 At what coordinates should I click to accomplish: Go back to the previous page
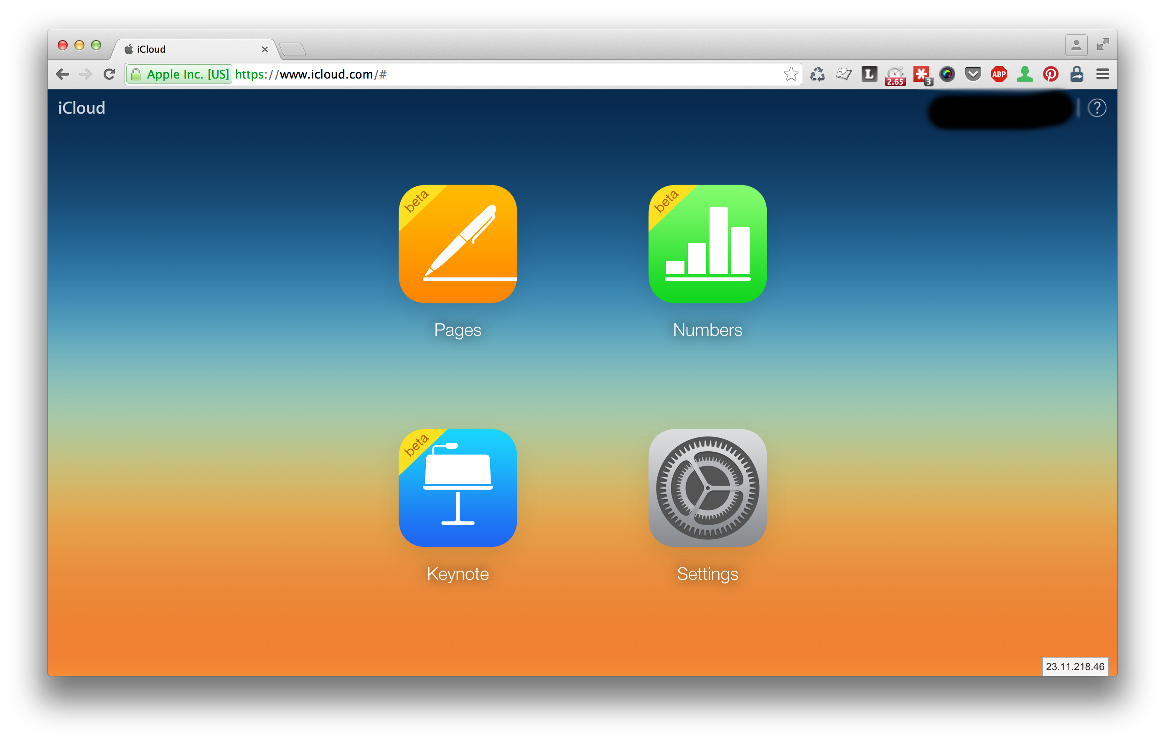tap(62, 74)
